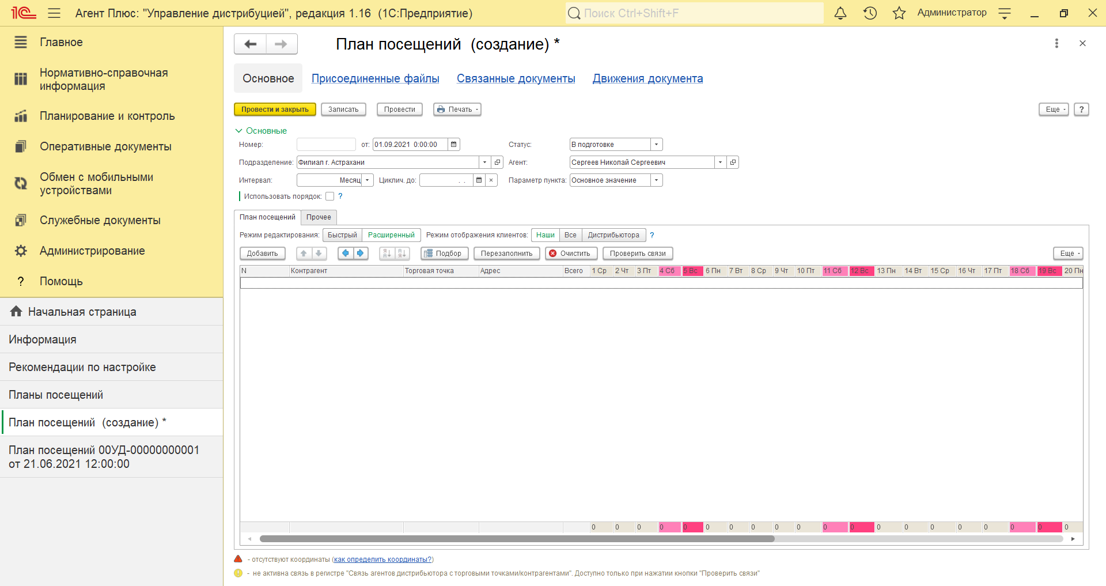Sort rows ascending in the plan table
Screen dimensions: 1106x586
tap(387, 254)
